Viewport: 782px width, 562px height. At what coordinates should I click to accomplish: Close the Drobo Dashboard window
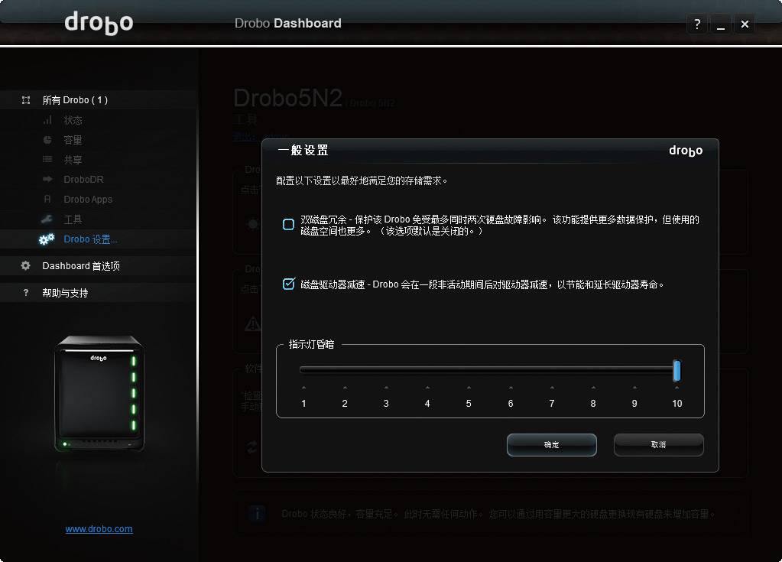coord(745,24)
